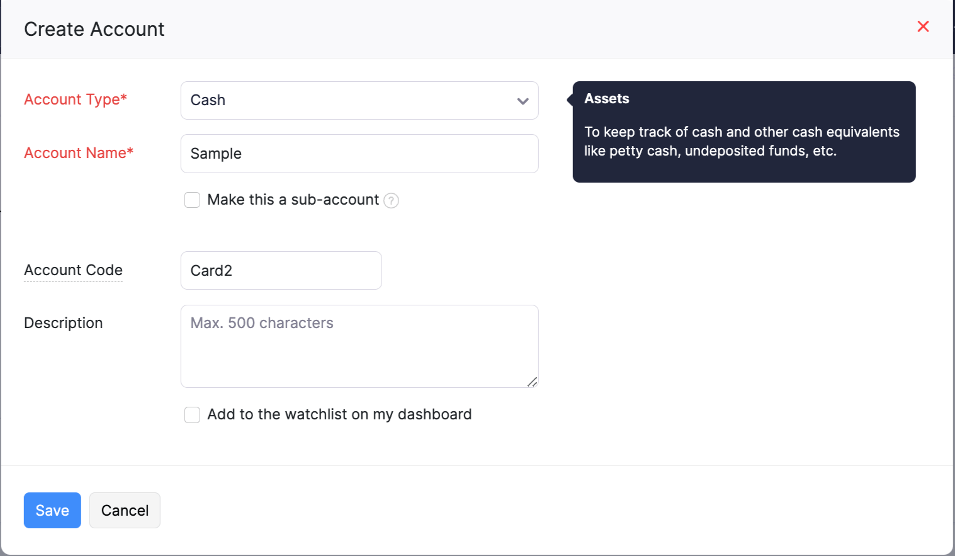This screenshot has width=955, height=556.
Task: Click the red Account Type* label
Action: click(x=76, y=99)
